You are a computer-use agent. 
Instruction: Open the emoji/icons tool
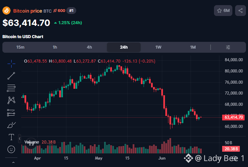11,149
